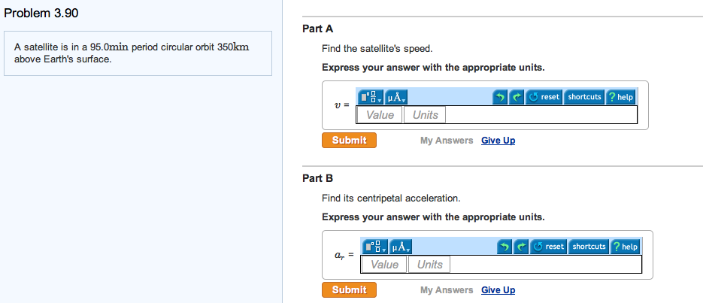Open the symbols menu in Part B toolbar
Viewport: 703px width, 303px height.
[x=400, y=247]
